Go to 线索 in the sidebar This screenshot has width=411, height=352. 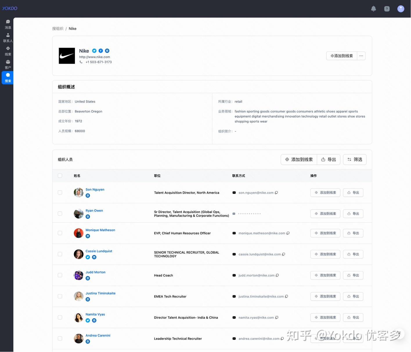[x=8, y=51]
